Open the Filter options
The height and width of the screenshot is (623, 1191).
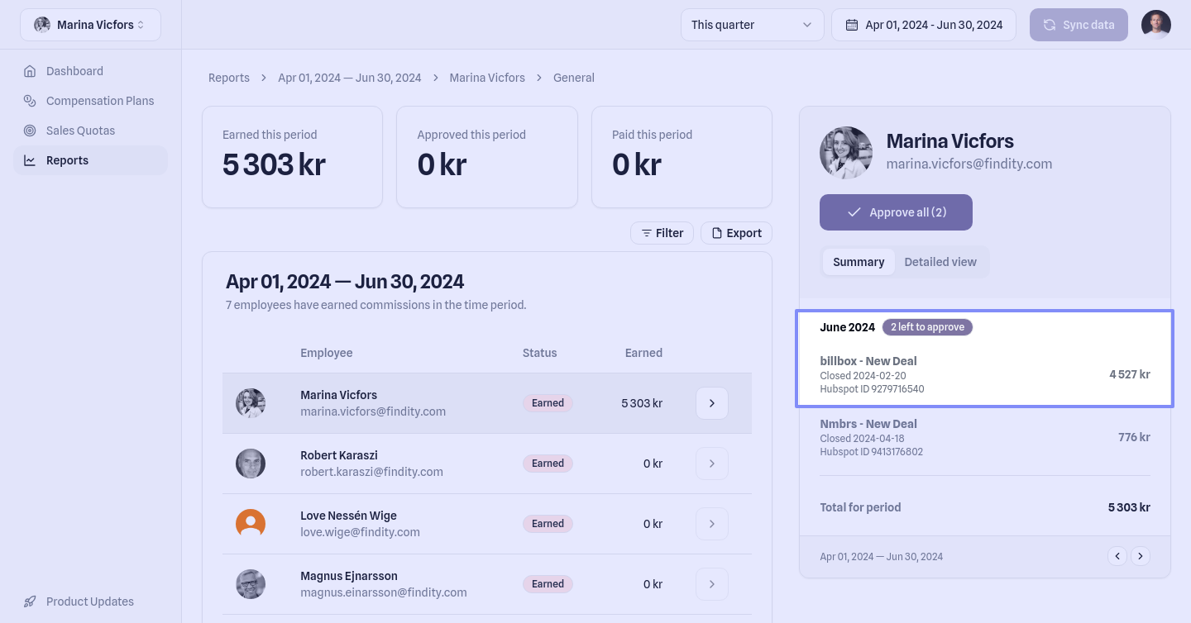click(x=662, y=233)
